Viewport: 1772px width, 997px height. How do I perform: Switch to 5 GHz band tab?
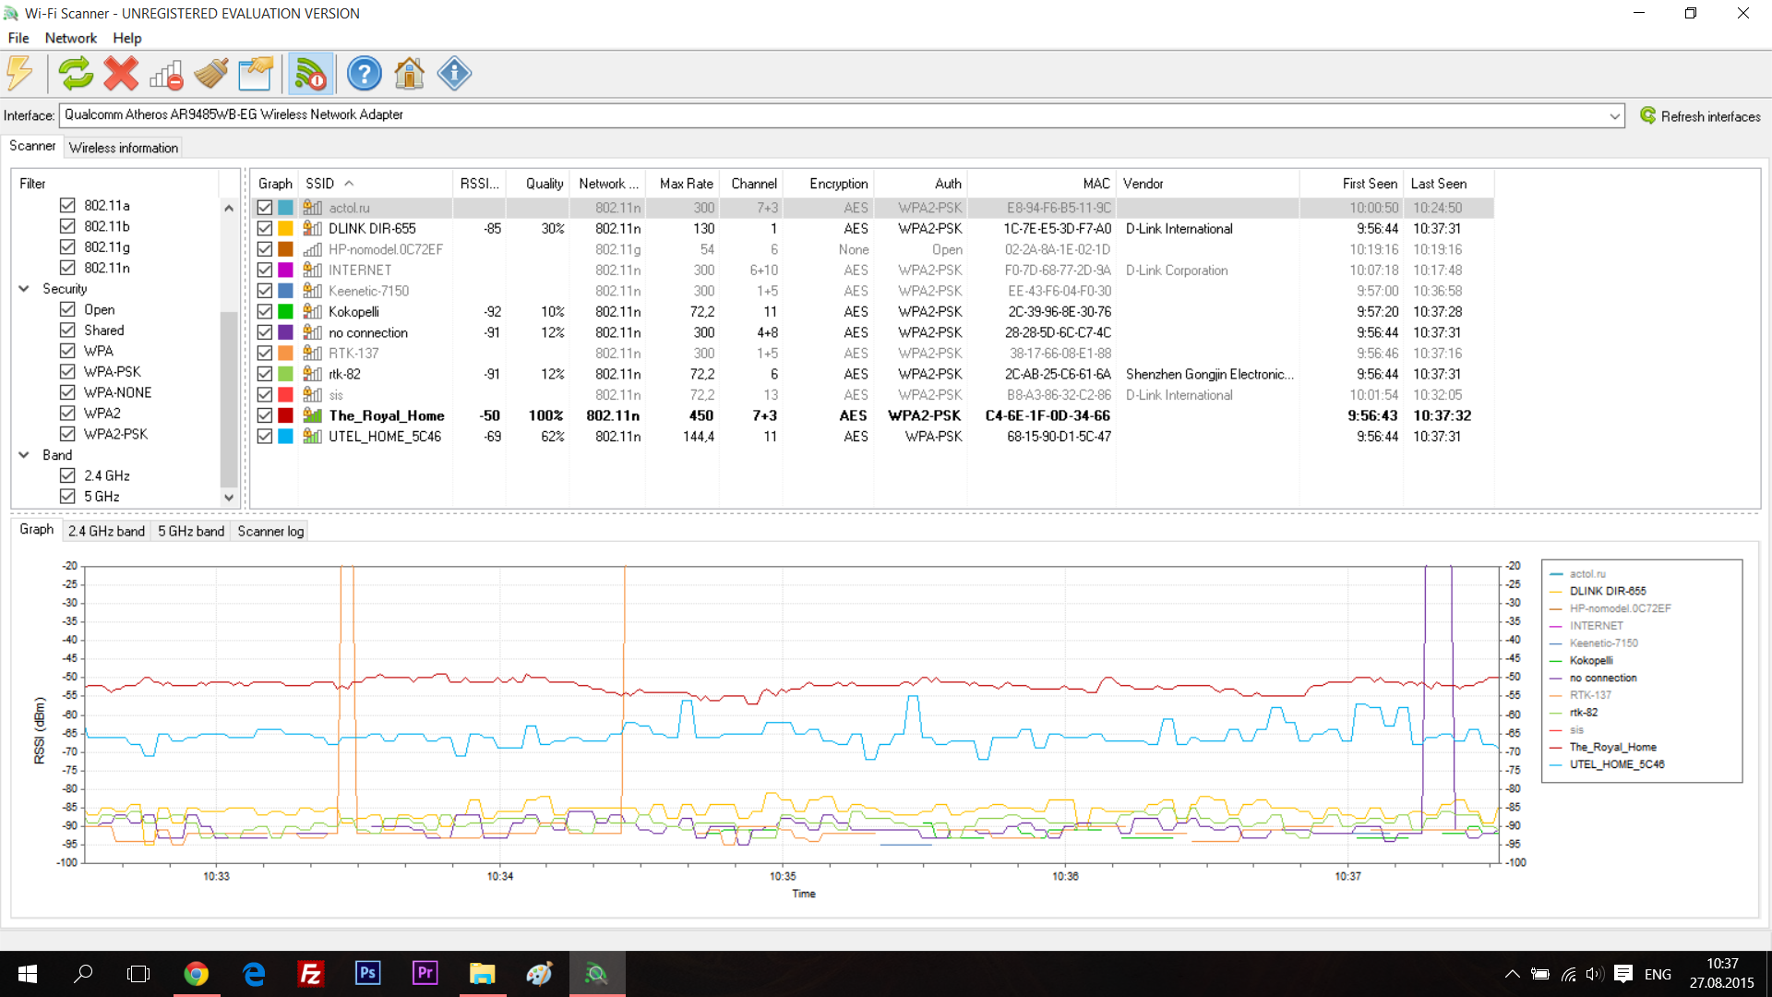coord(191,531)
